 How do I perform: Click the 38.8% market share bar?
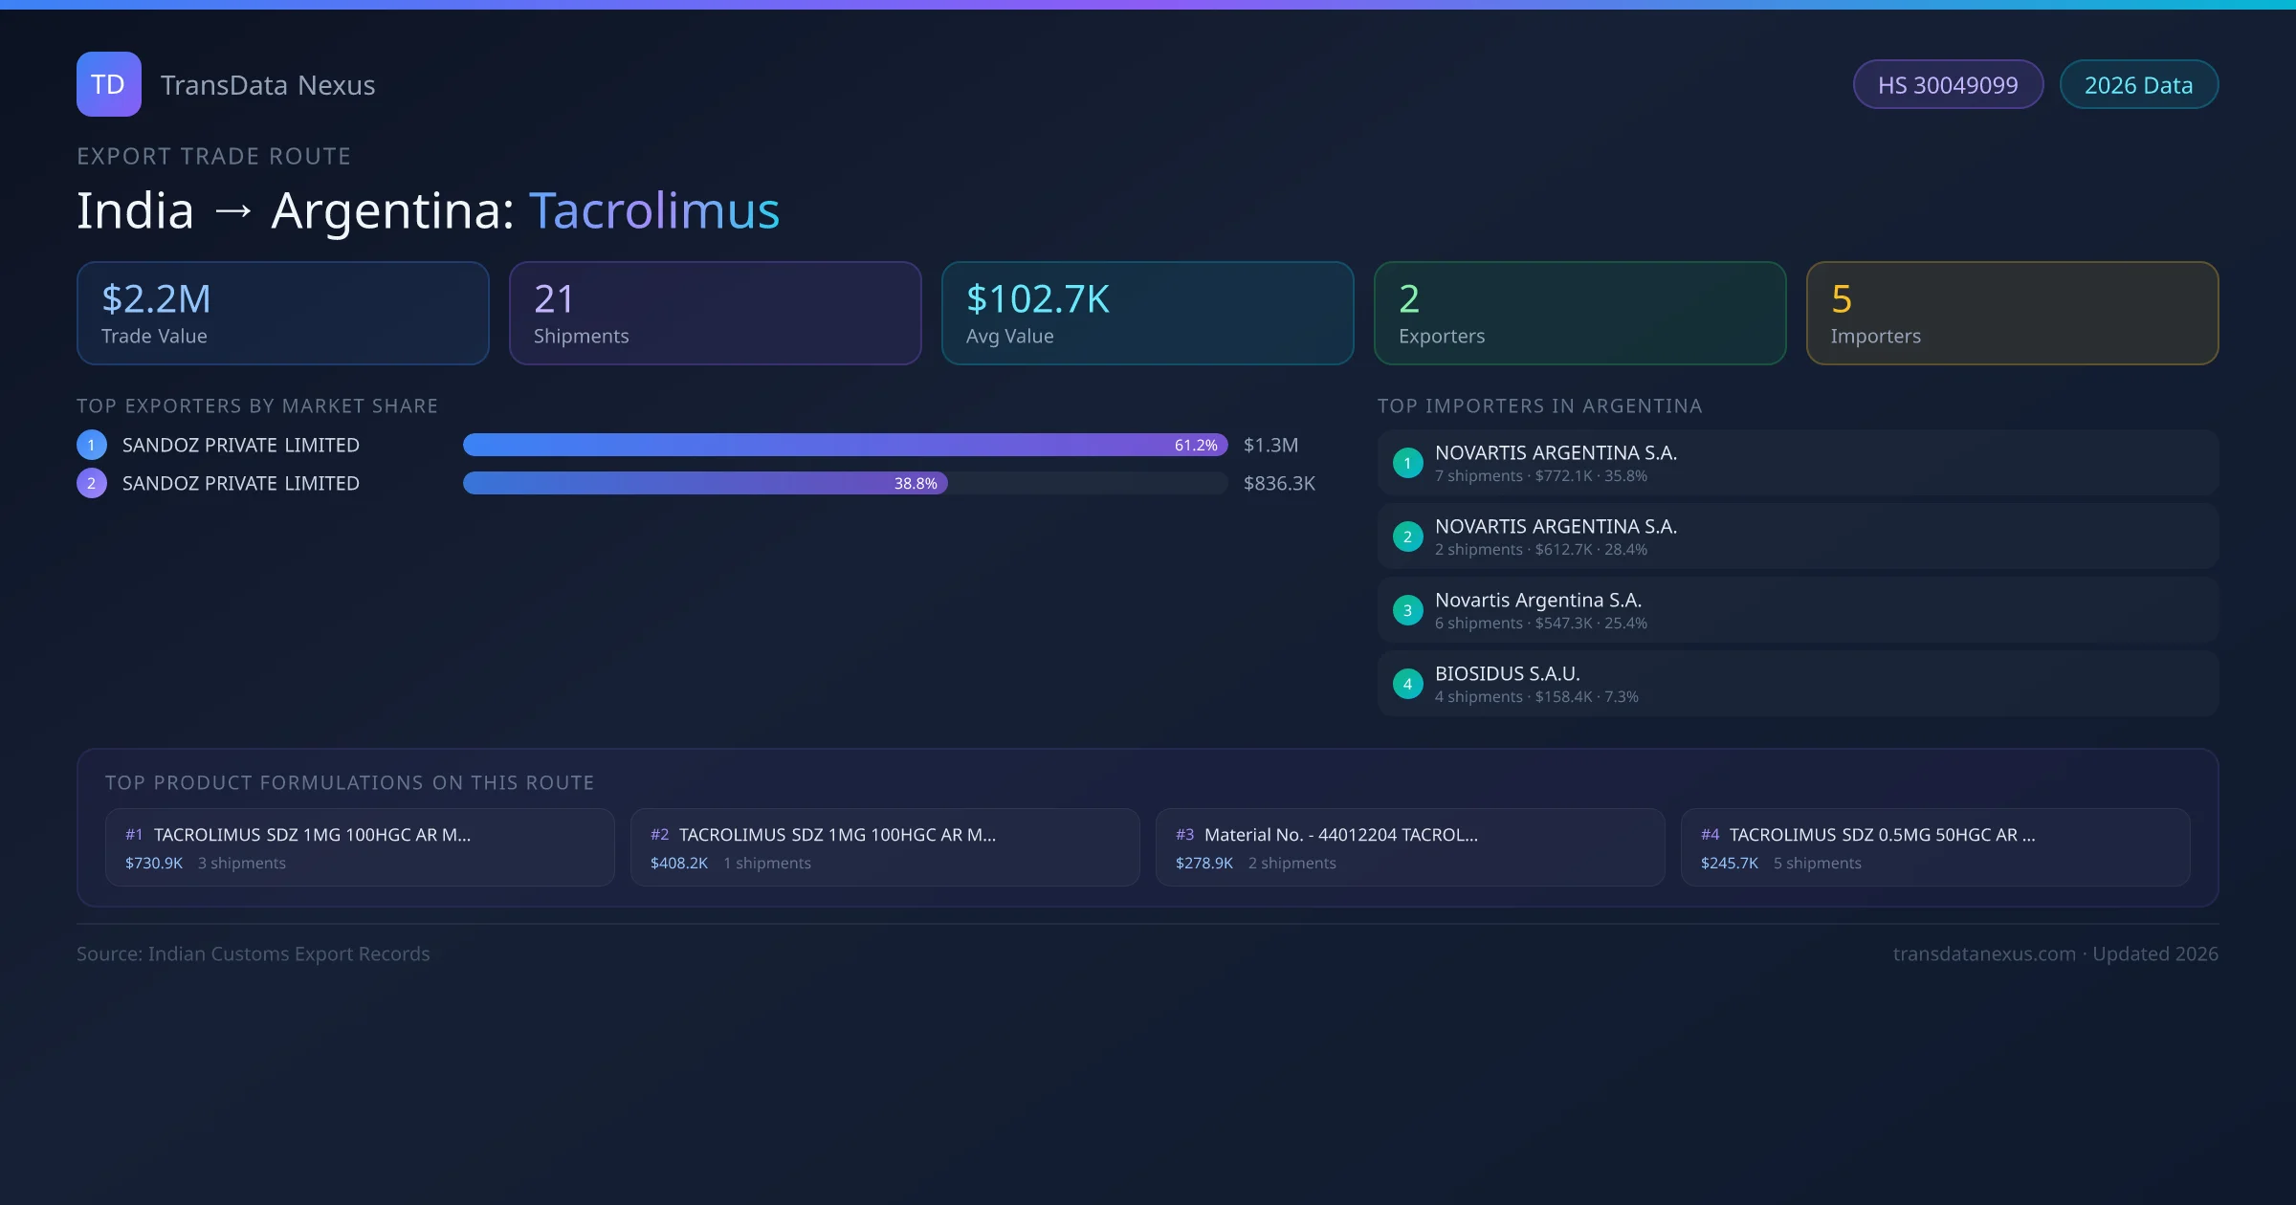[705, 483]
